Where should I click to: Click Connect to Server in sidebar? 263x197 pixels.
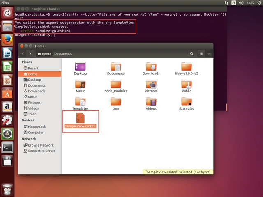[x=40, y=151]
